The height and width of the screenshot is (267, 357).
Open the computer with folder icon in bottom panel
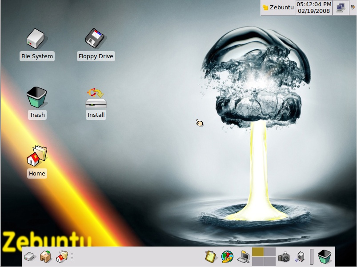243,257
